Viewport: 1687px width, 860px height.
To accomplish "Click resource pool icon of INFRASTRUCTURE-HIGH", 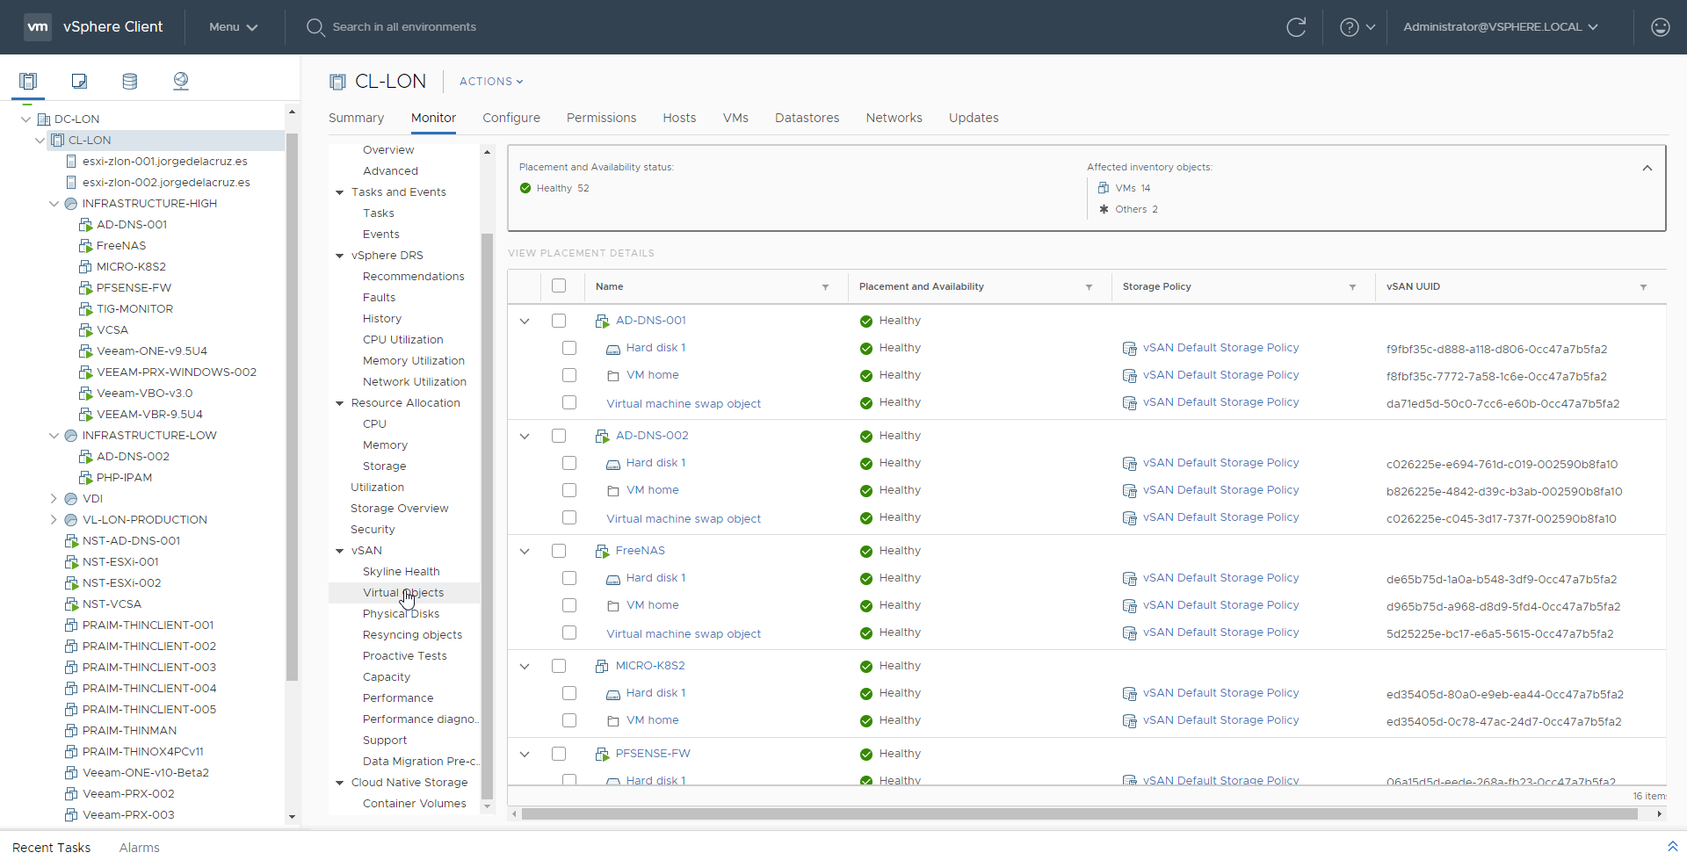I will pos(71,204).
